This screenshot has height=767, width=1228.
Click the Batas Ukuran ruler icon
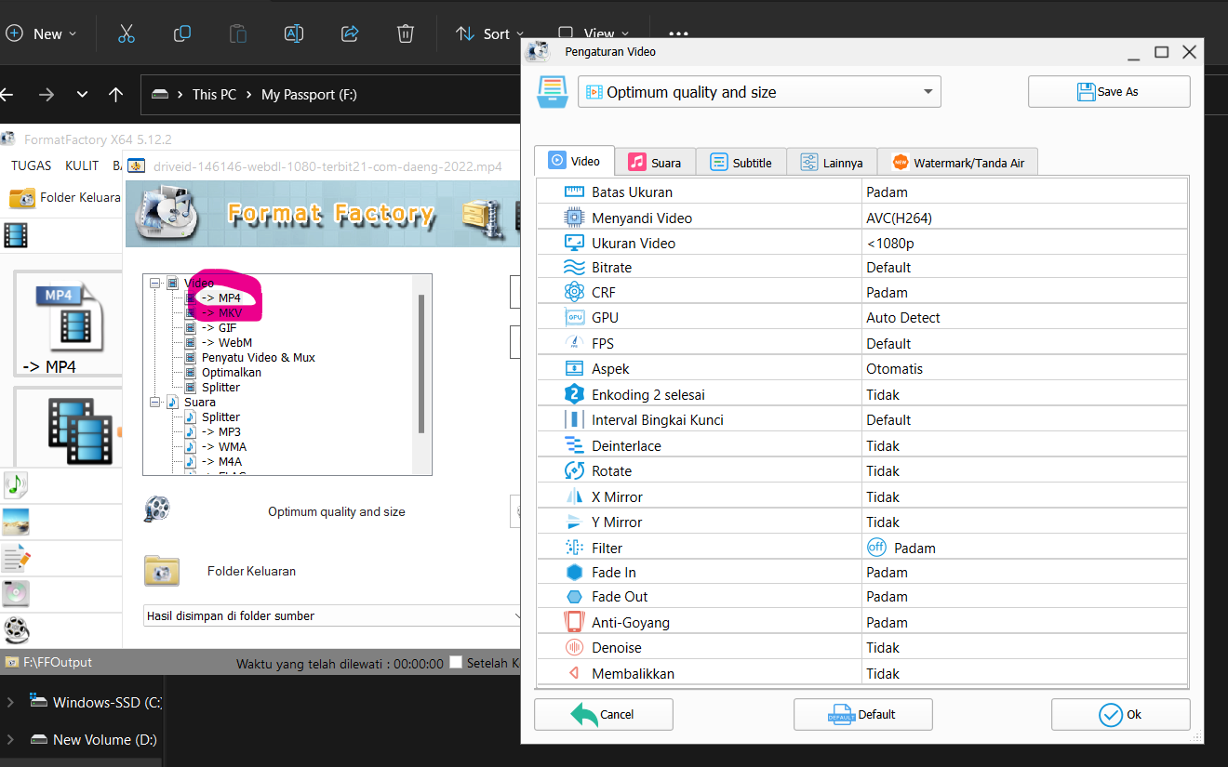point(575,192)
